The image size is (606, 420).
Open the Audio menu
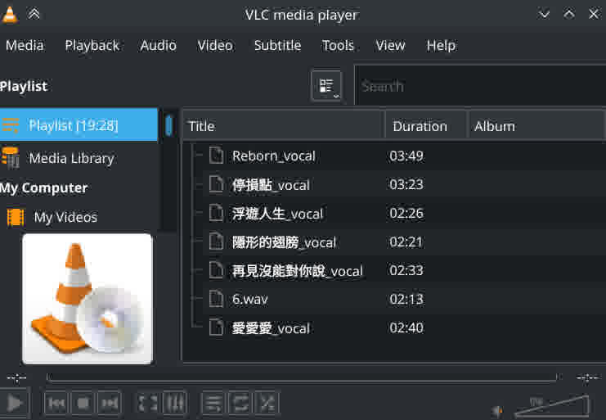[159, 46]
